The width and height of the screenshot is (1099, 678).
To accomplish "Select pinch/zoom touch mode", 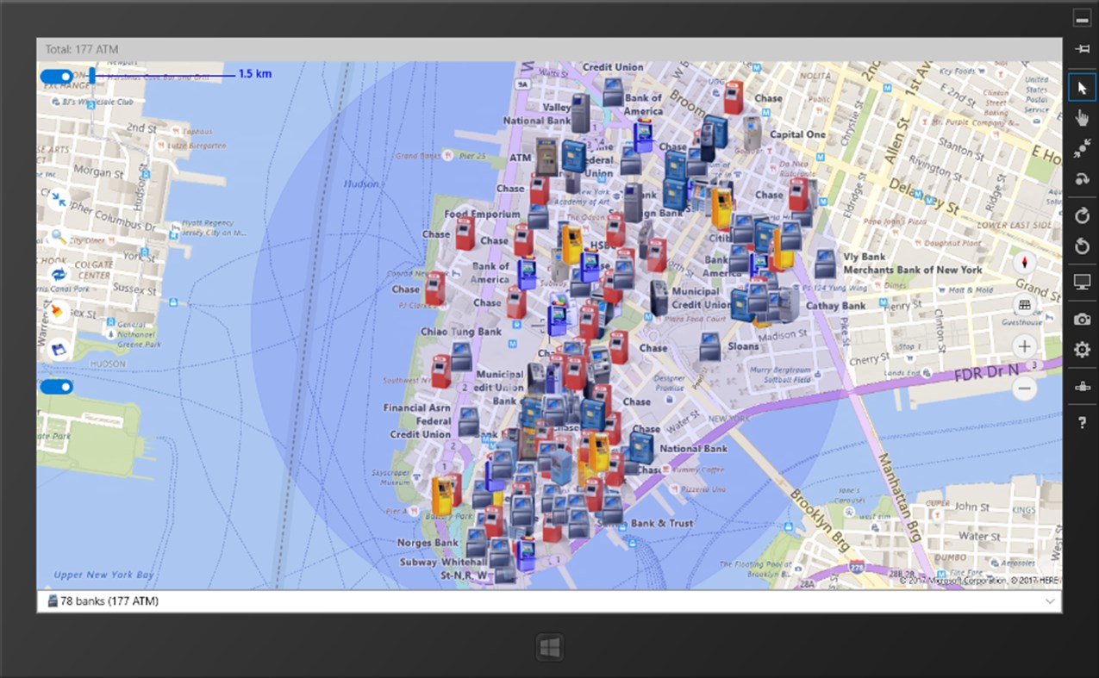I will 1082,148.
